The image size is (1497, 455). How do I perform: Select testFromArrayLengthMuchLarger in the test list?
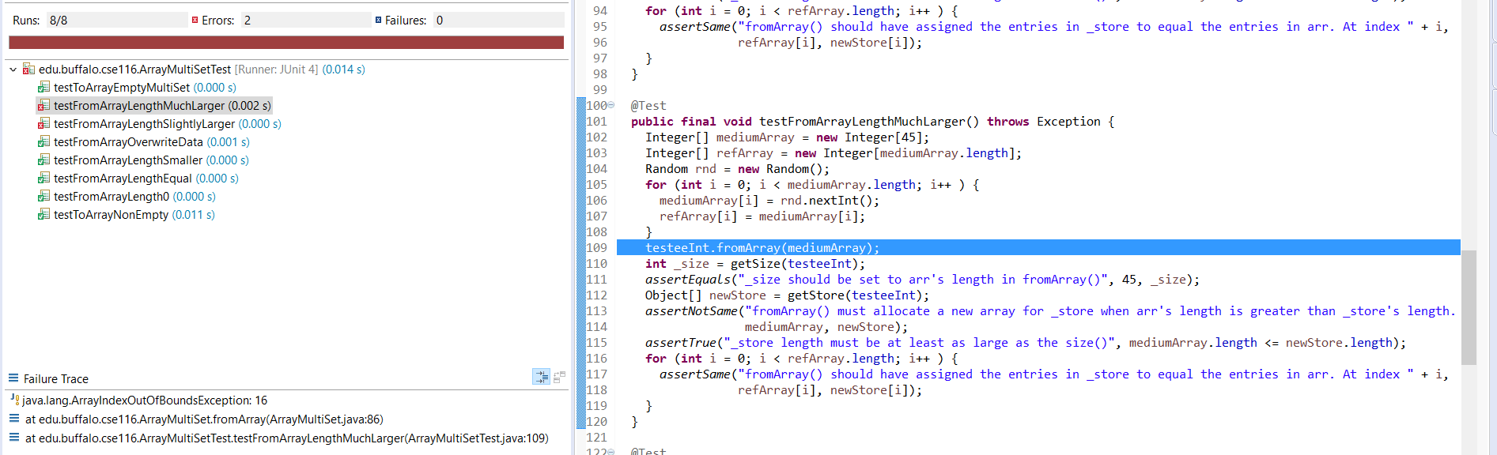162,106
